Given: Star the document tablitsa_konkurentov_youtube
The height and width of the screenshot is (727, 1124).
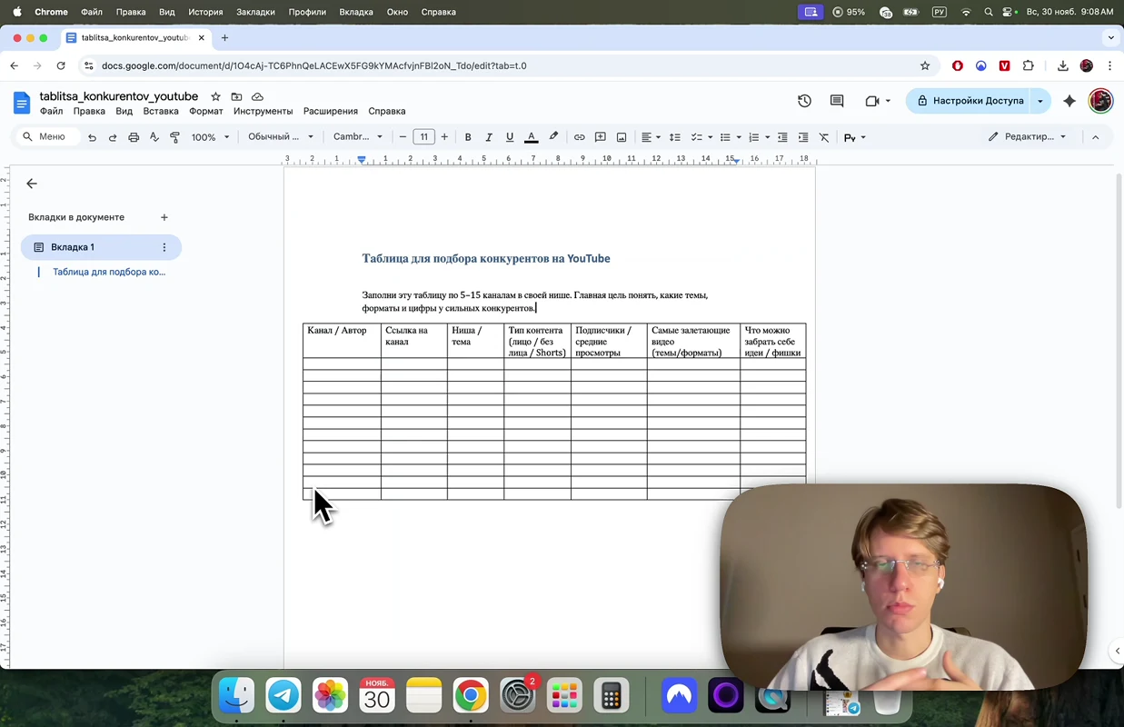Looking at the screenshot, I should [215, 96].
